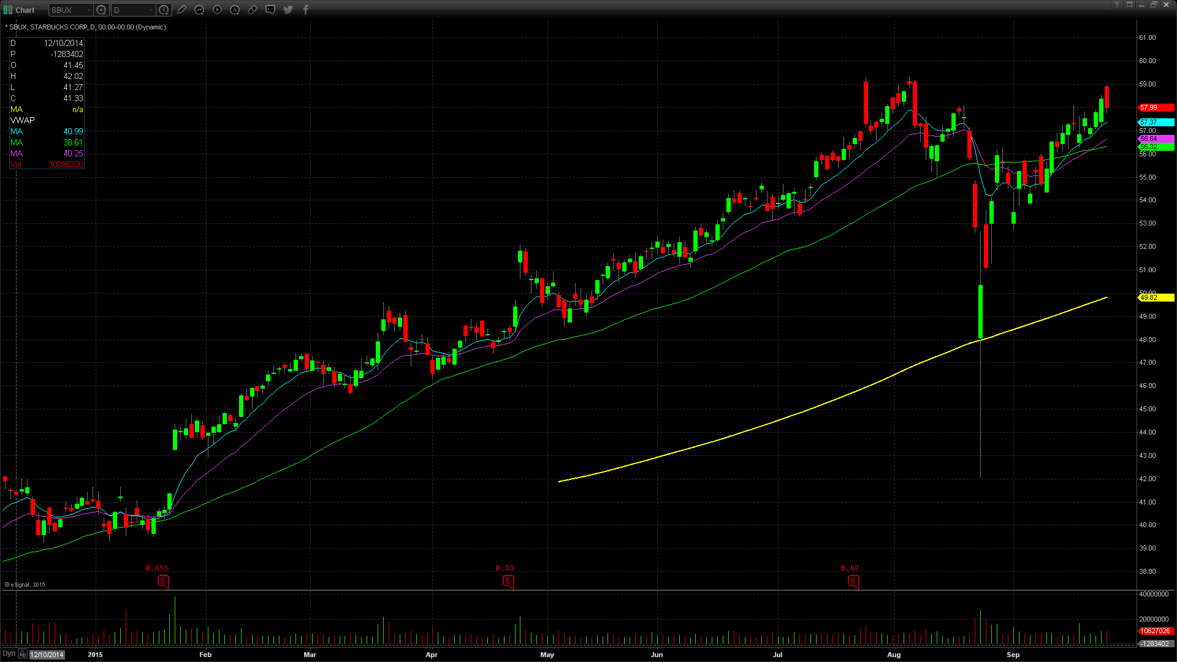Toggle the Dyn dynamic scaling label
Viewport: 1177px width, 662px height.
click(9, 654)
